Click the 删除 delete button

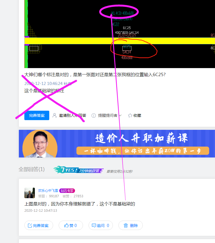coord(131,225)
